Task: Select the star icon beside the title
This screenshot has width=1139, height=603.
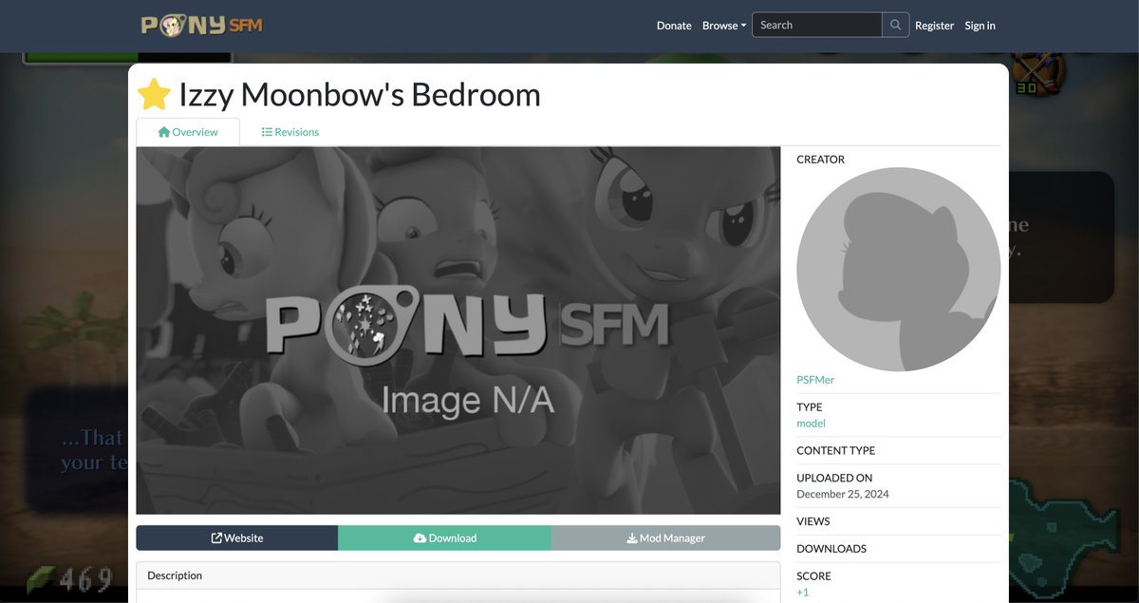Action: (x=152, y=93)
